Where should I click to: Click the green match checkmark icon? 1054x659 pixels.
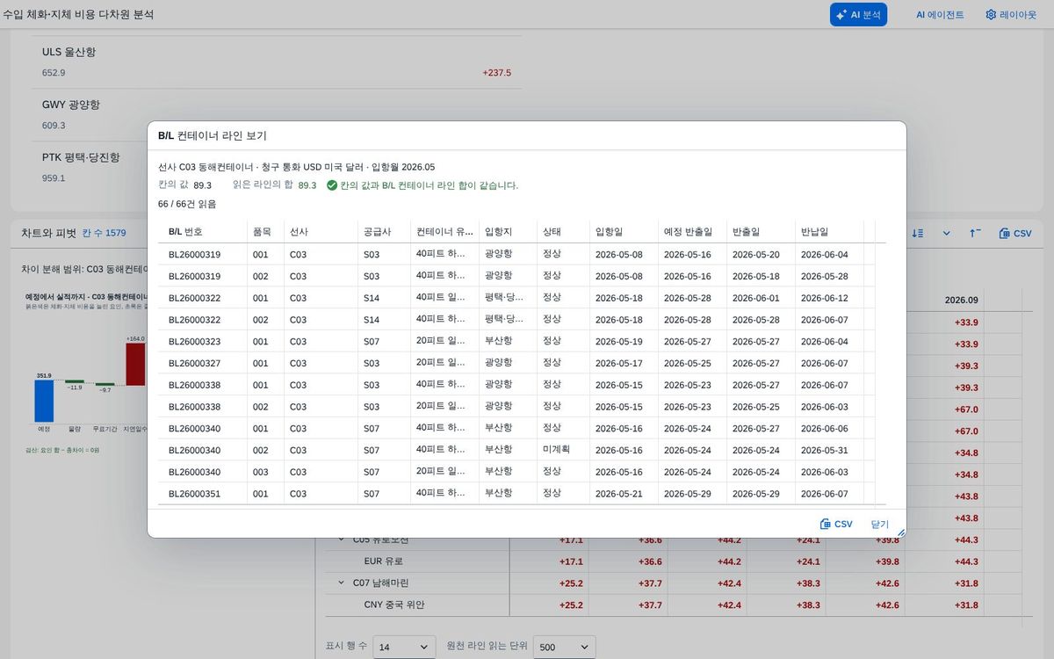point(332,185)
